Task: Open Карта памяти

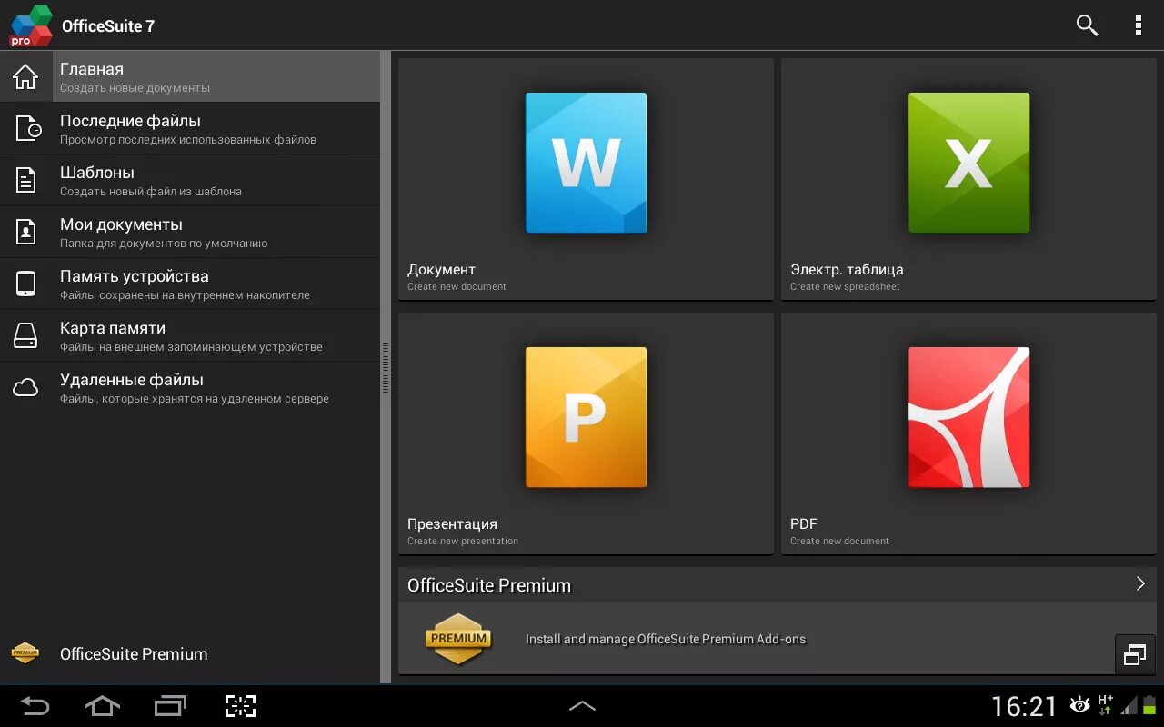Action: (x=190, y=335)
